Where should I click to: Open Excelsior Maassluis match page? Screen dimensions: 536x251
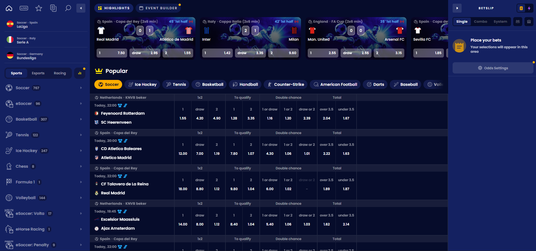coord(120,219)
